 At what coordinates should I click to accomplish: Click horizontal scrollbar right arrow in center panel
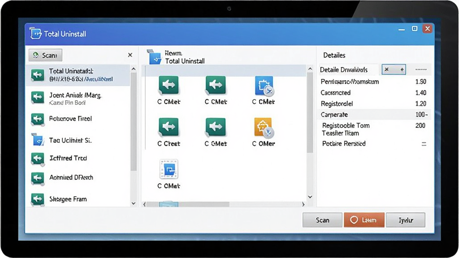point(303,204)
